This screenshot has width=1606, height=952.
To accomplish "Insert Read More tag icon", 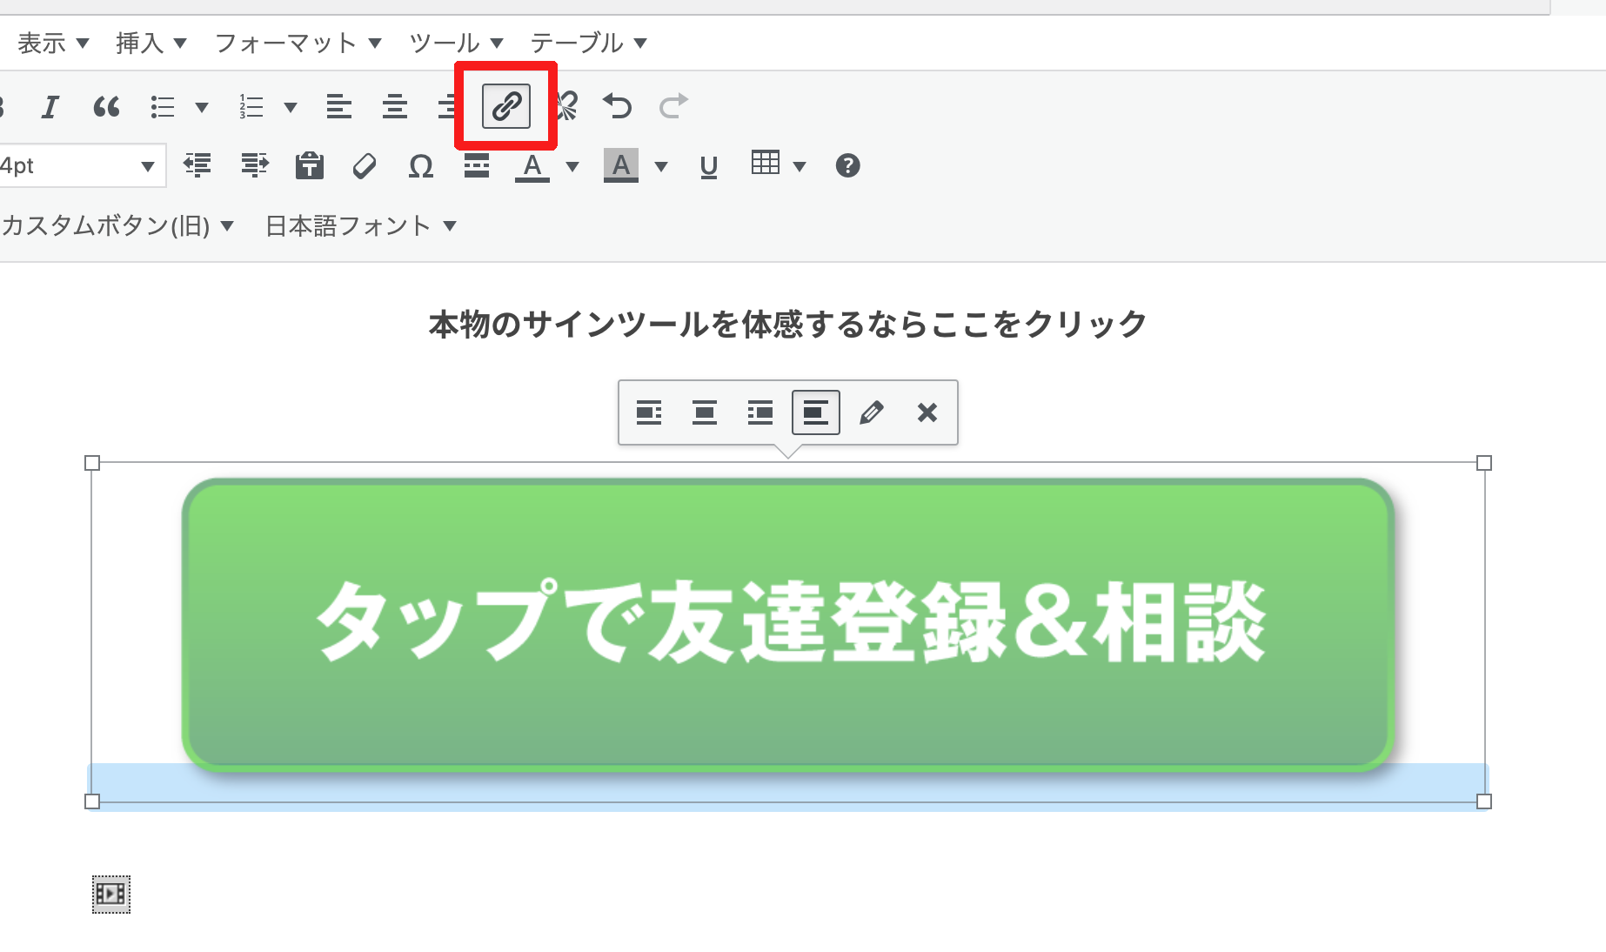I will [x=477, y=165].
